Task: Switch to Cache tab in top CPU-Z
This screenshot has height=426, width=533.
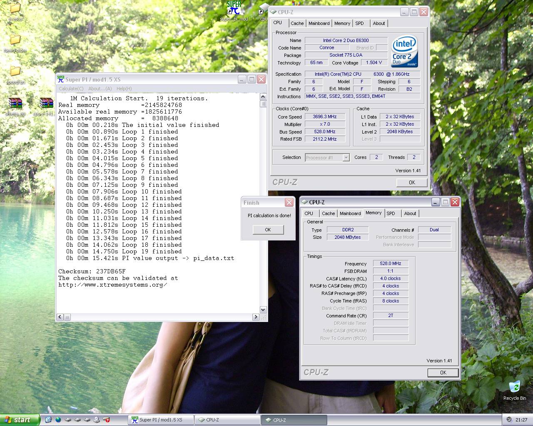Action: [297, 23]
